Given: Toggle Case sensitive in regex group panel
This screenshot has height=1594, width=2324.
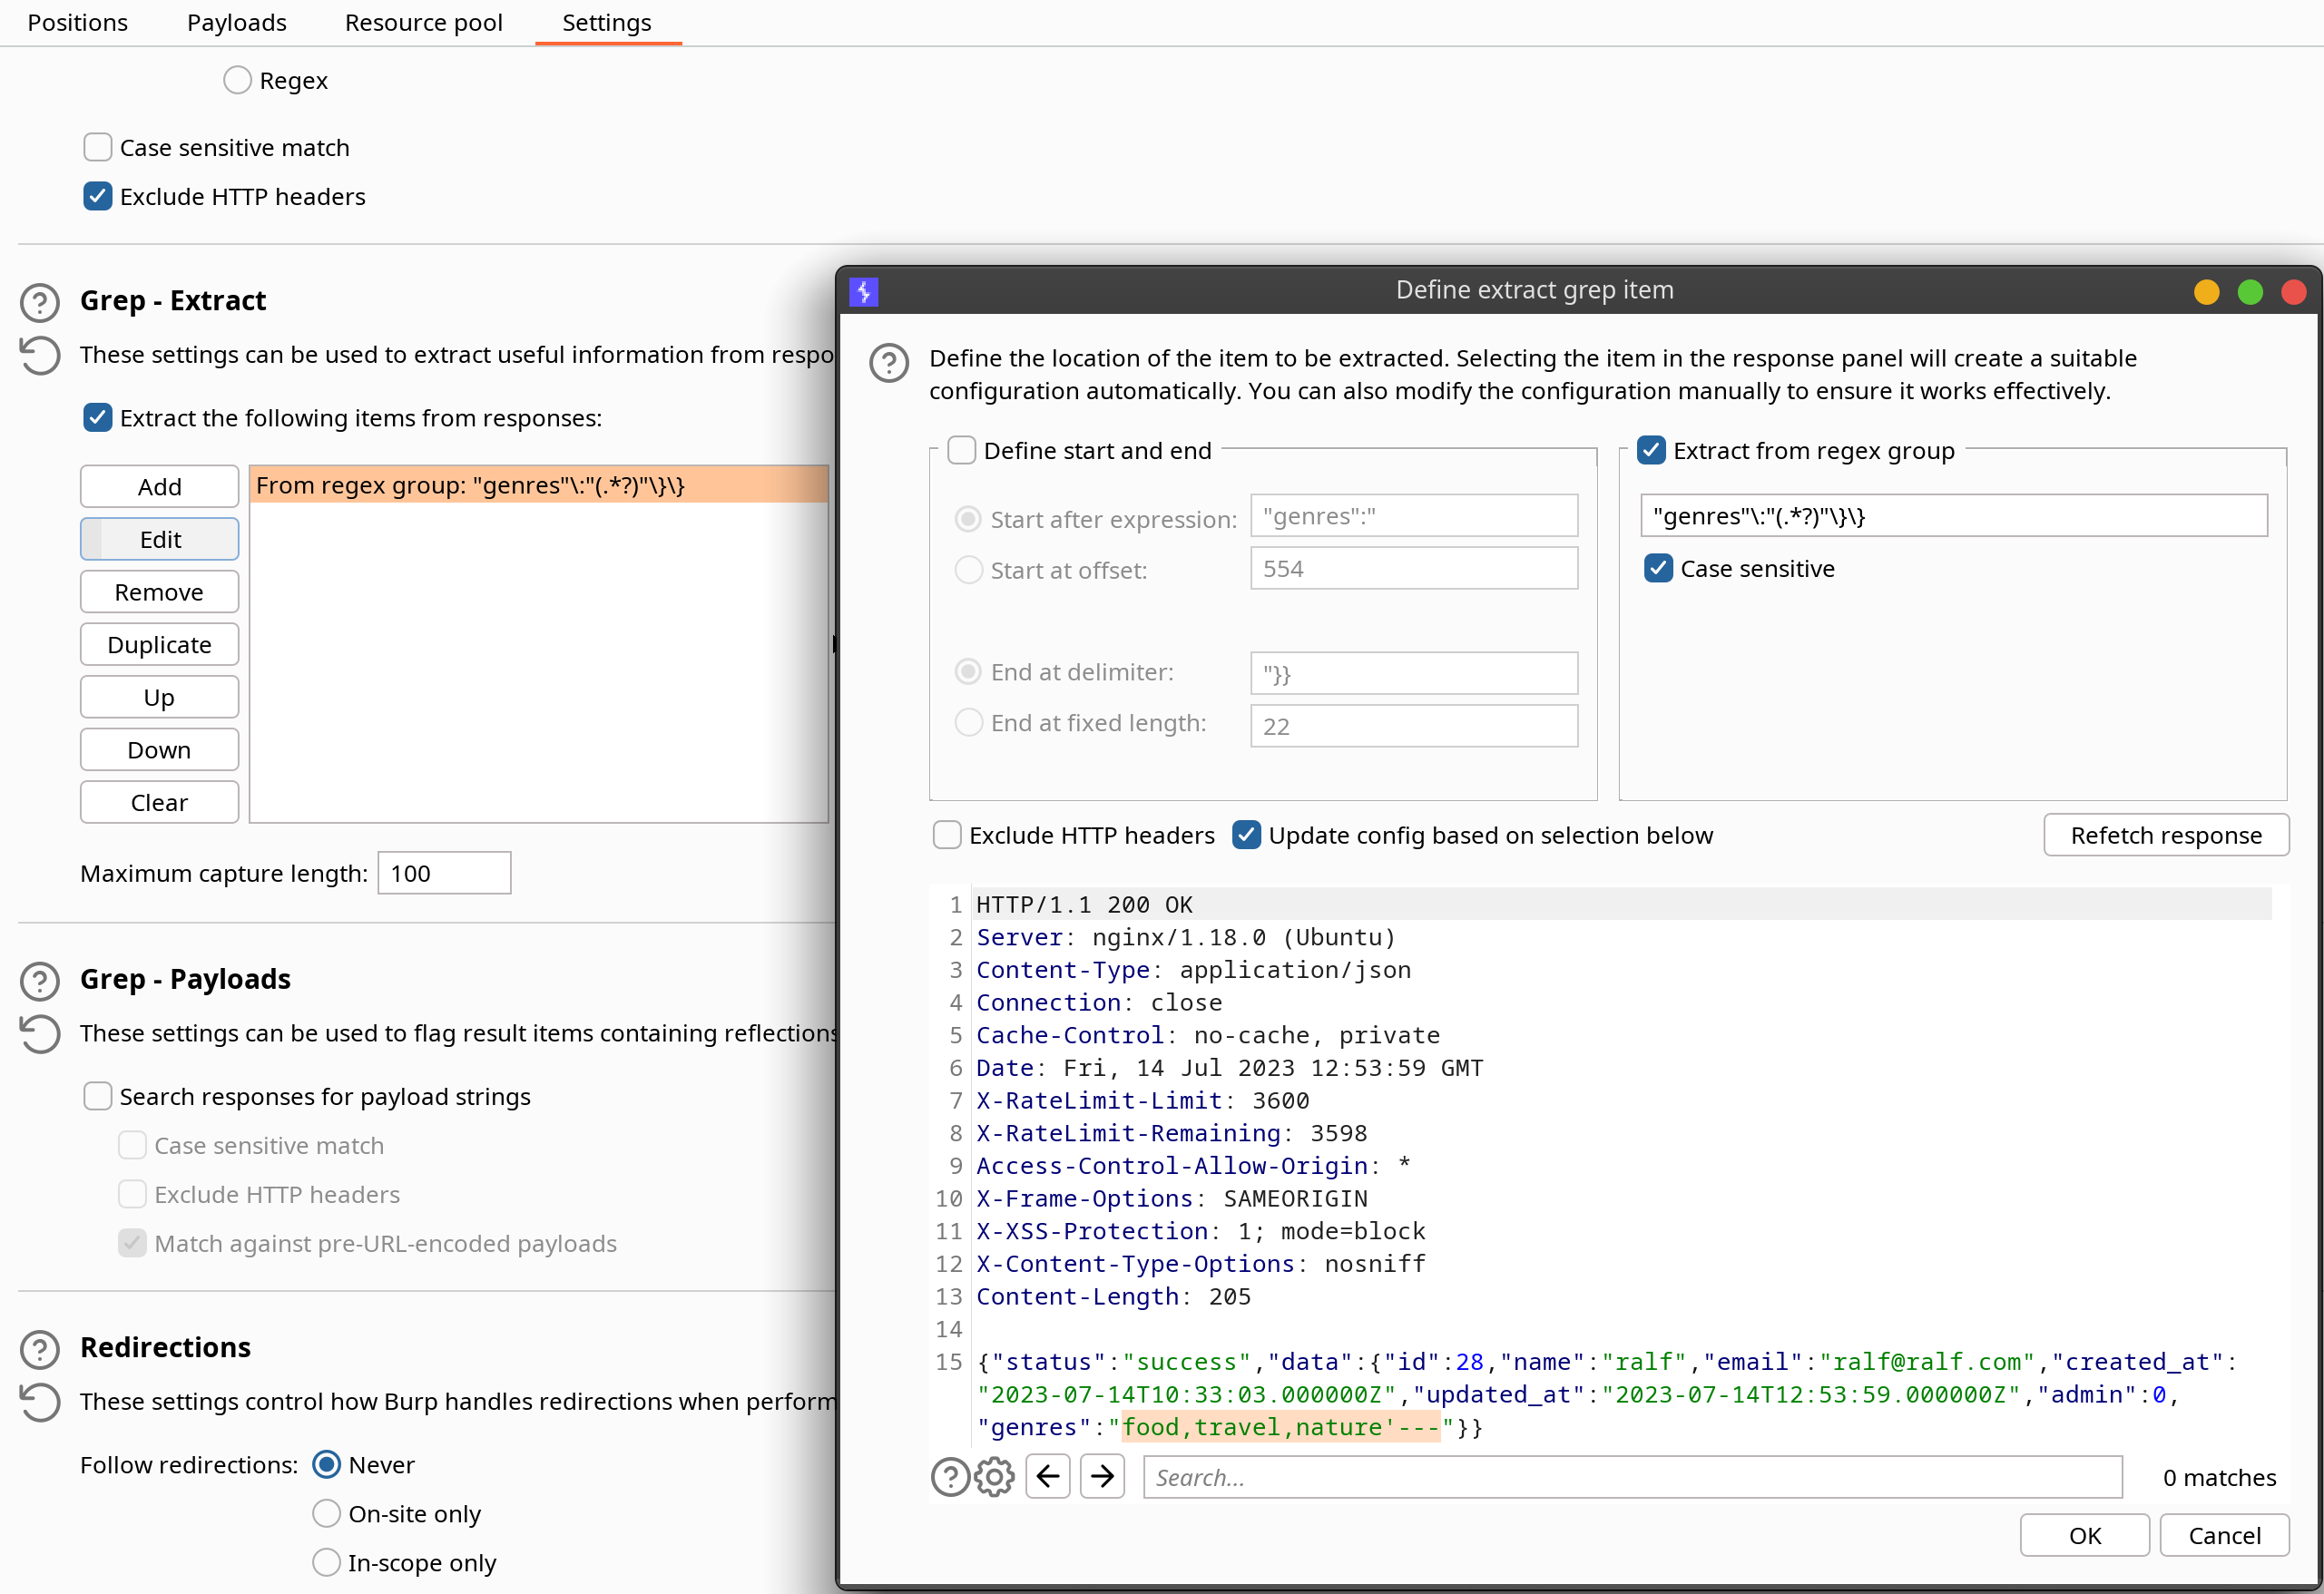Looking at the screenshot, I should [x=1658, y=568].
